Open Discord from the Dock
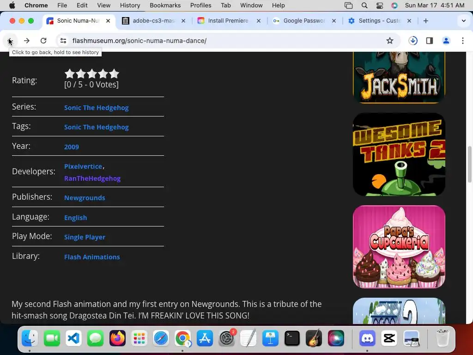 click(x=367, y=338)
